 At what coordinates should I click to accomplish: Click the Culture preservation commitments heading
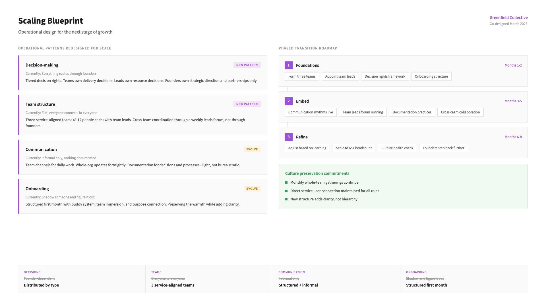317,173
